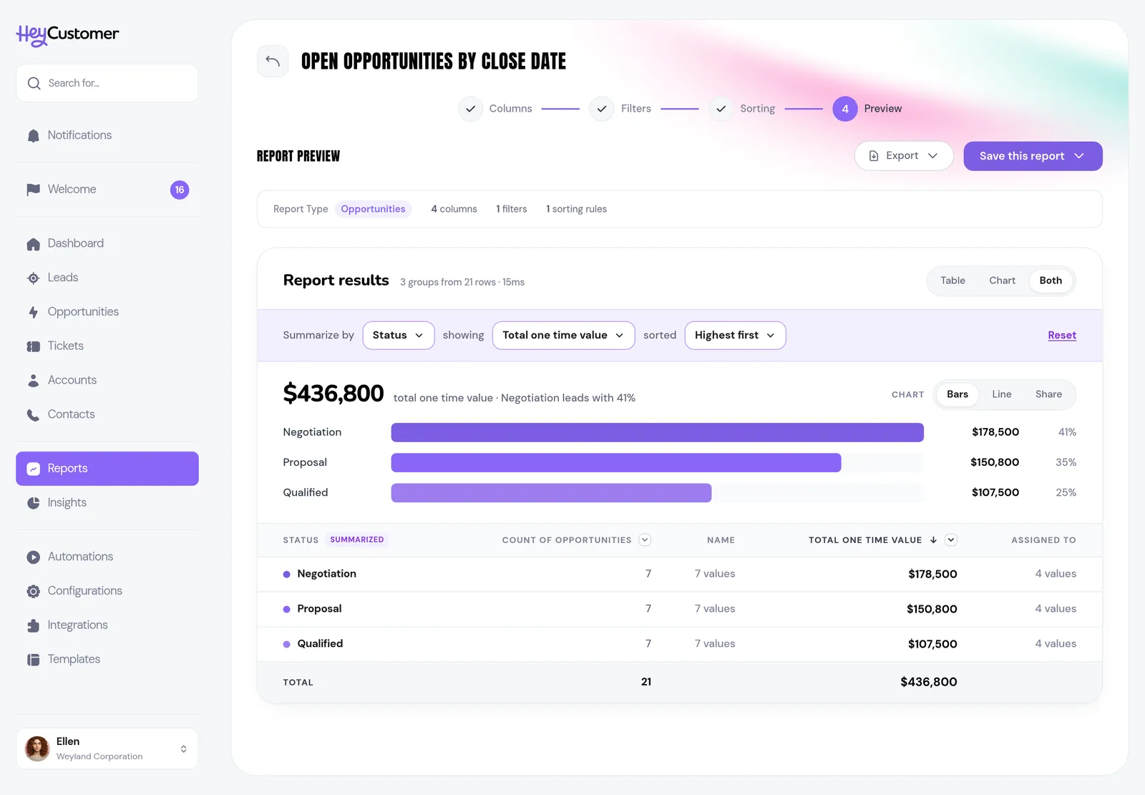Viewport: 1145px width, 795px height.
Task: Open Opportunities lightning icon
Action: coord(33,312)
